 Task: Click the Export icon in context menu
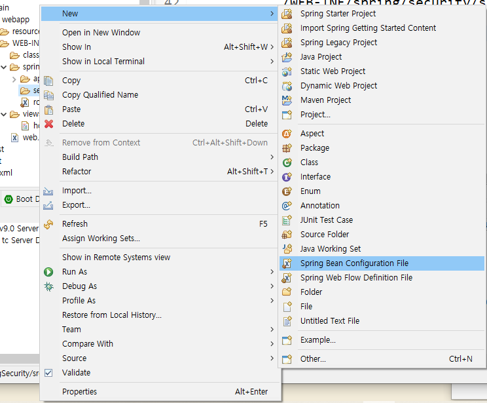(x=48, y=205)
